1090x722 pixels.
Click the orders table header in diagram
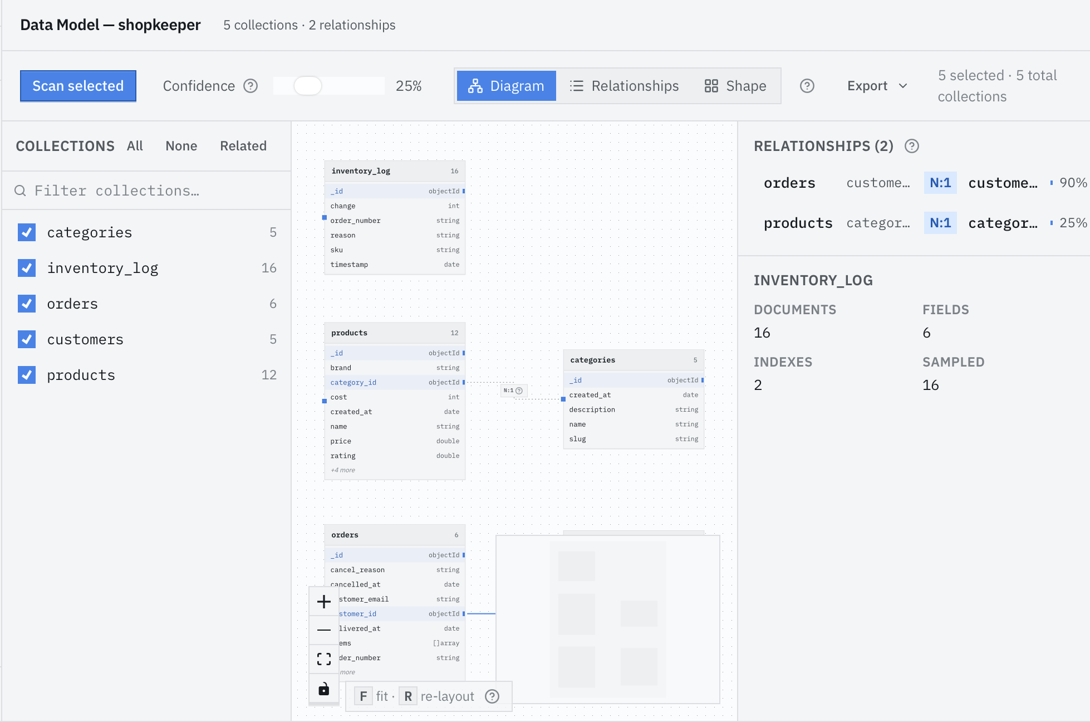click(395, 535)
